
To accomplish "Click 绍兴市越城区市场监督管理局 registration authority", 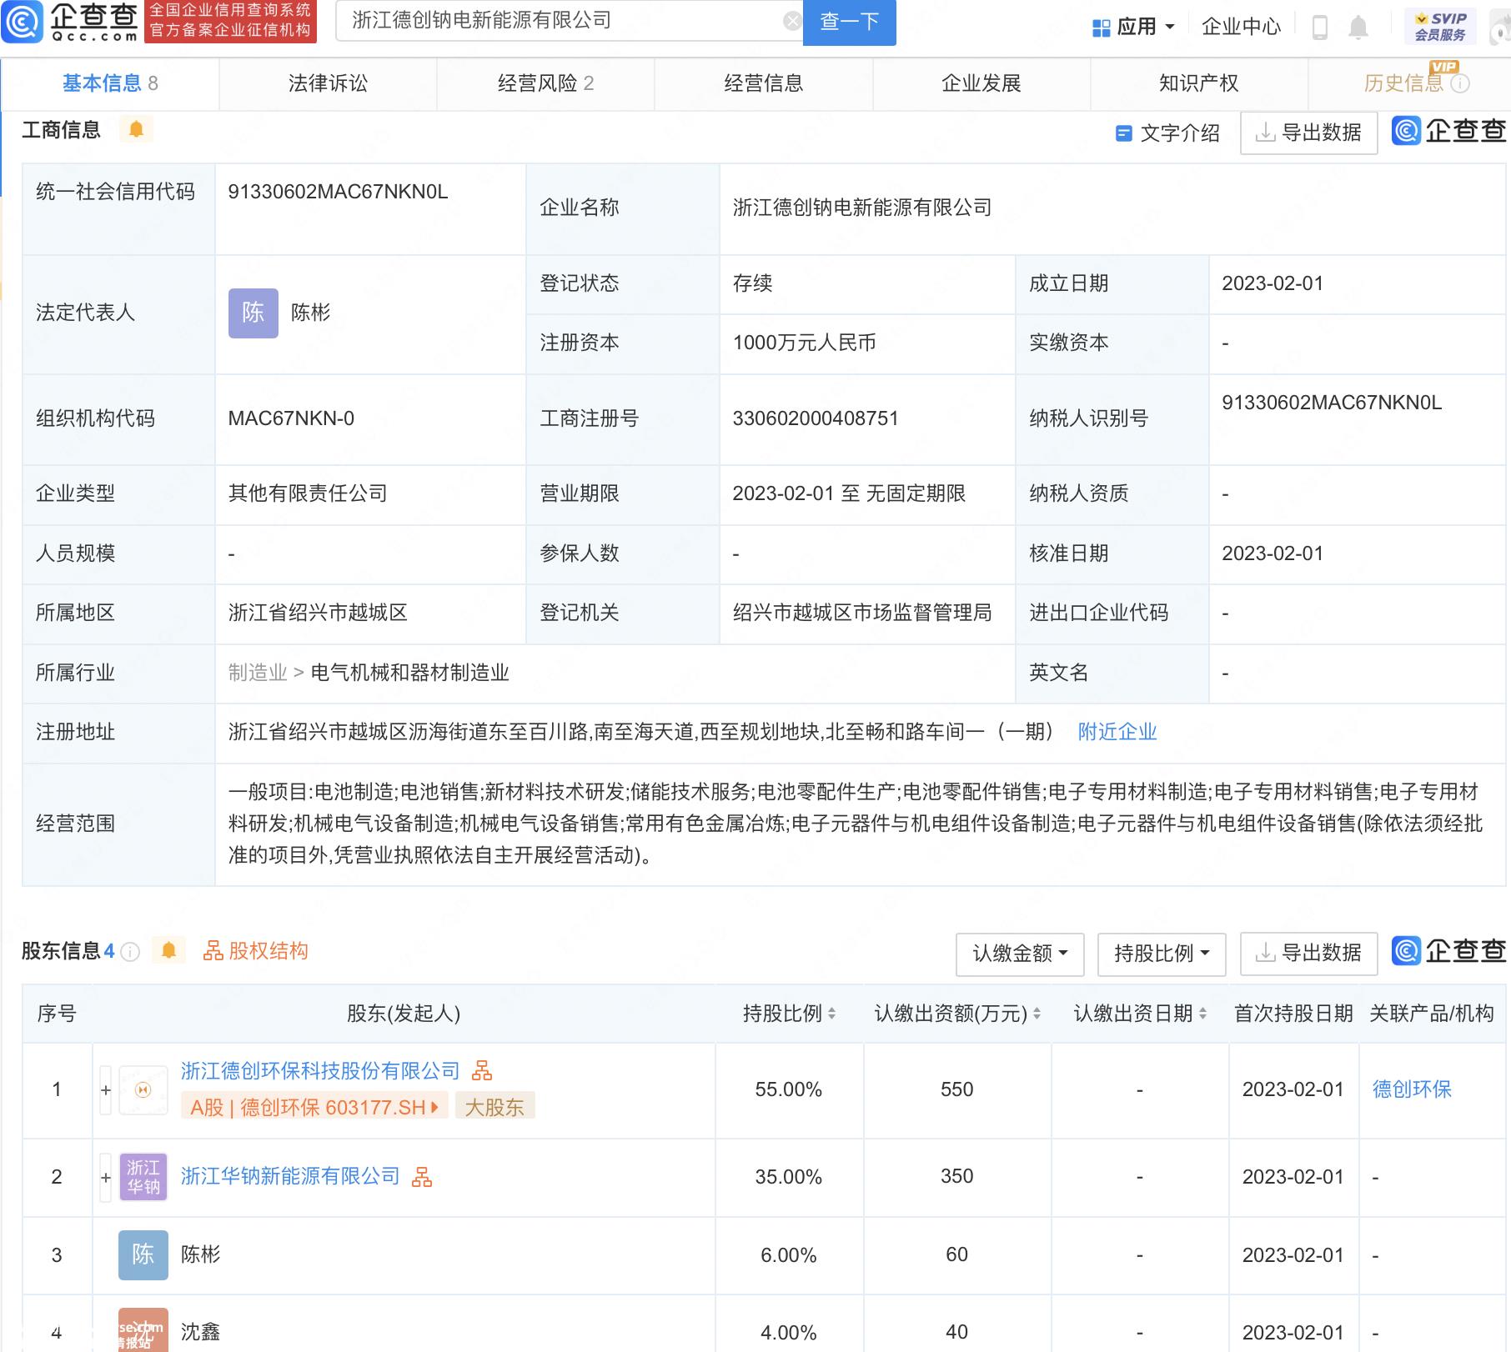I will pyautogui.click(x=862, y=613).
